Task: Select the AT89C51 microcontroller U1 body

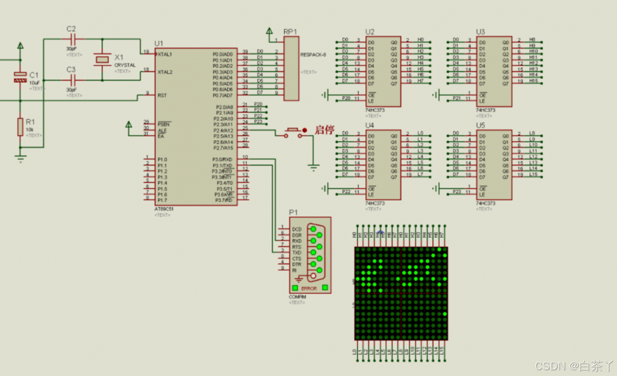Action: [196, 127]
